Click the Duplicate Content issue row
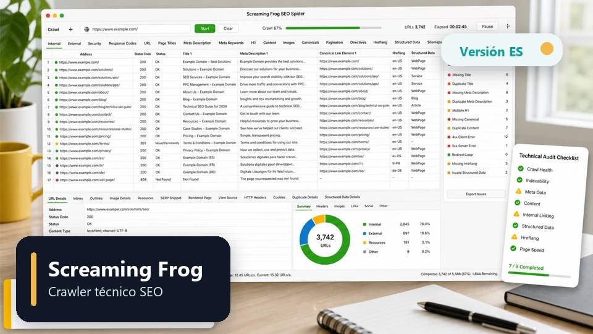Viewport: 593px width, 334px height. coord(478,128)
